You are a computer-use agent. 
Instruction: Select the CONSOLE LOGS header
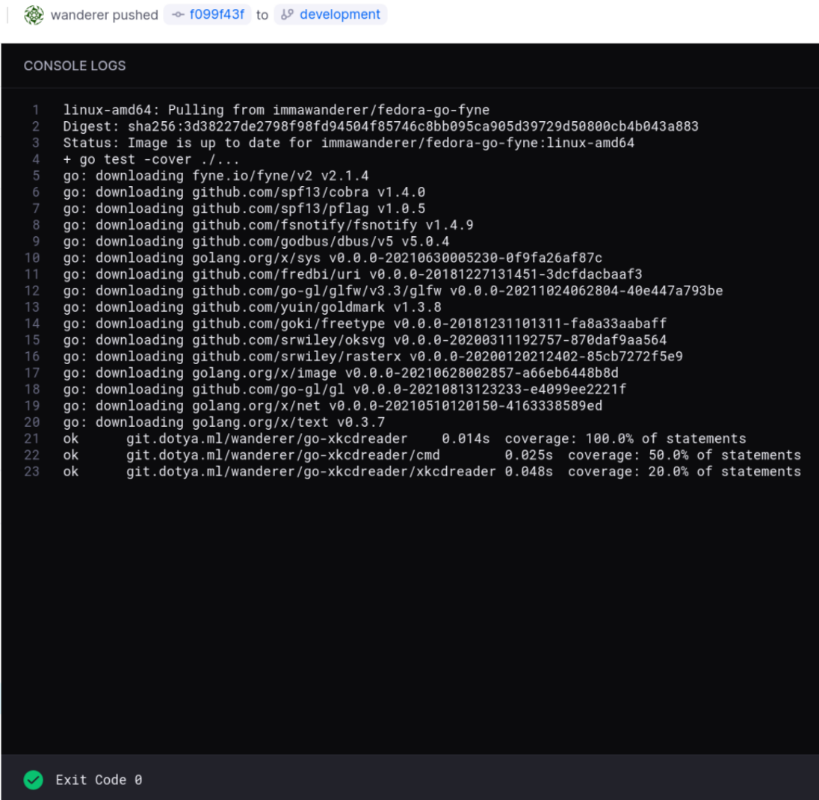tap(75, 66)
